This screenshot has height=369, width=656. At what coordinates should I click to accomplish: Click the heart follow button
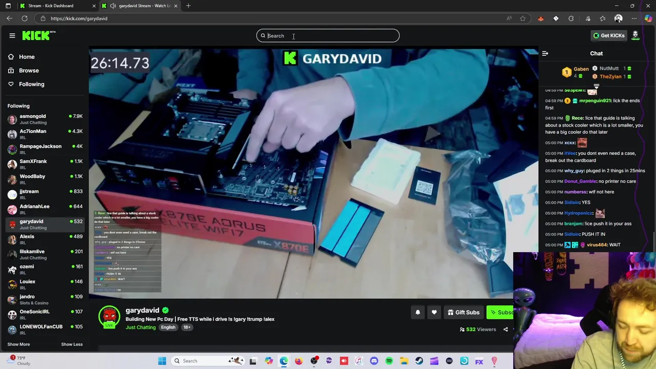(434, 312)
